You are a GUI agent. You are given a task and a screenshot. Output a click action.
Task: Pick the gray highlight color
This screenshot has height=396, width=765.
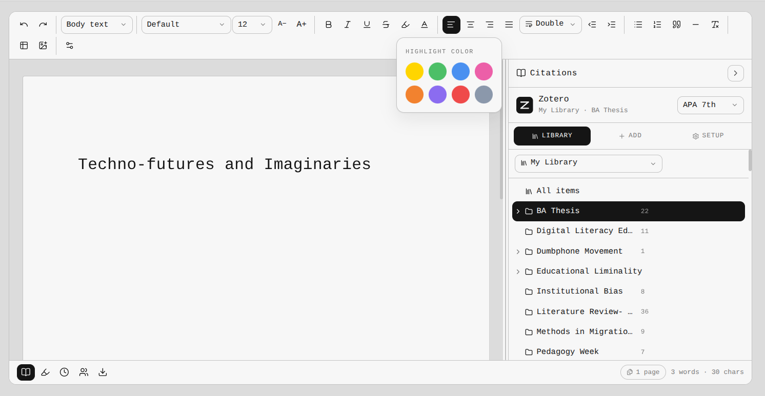(484, 95)
